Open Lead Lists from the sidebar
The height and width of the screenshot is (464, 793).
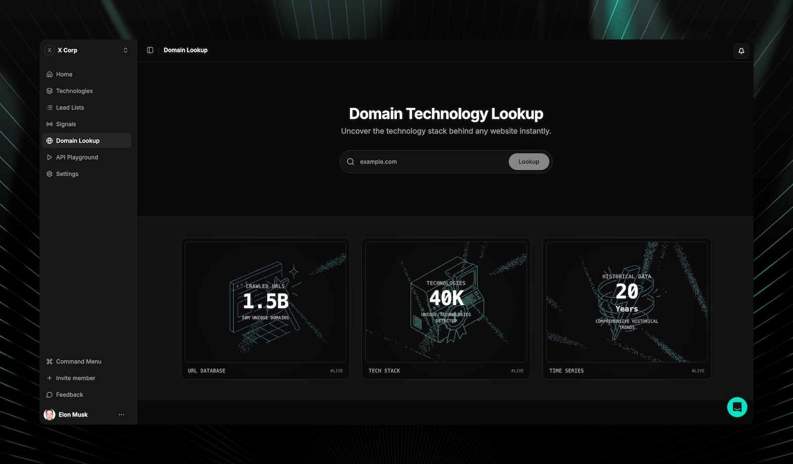pyautogui.click(x=69, y=107)
